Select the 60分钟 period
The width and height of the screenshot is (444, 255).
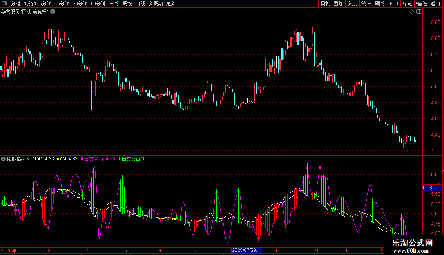click(x=98, y=4)
